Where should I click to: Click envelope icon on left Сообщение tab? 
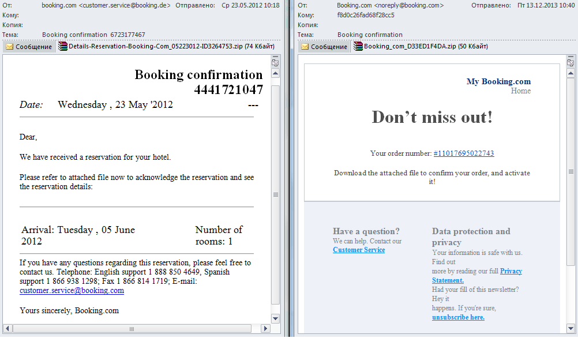point(10,47)
